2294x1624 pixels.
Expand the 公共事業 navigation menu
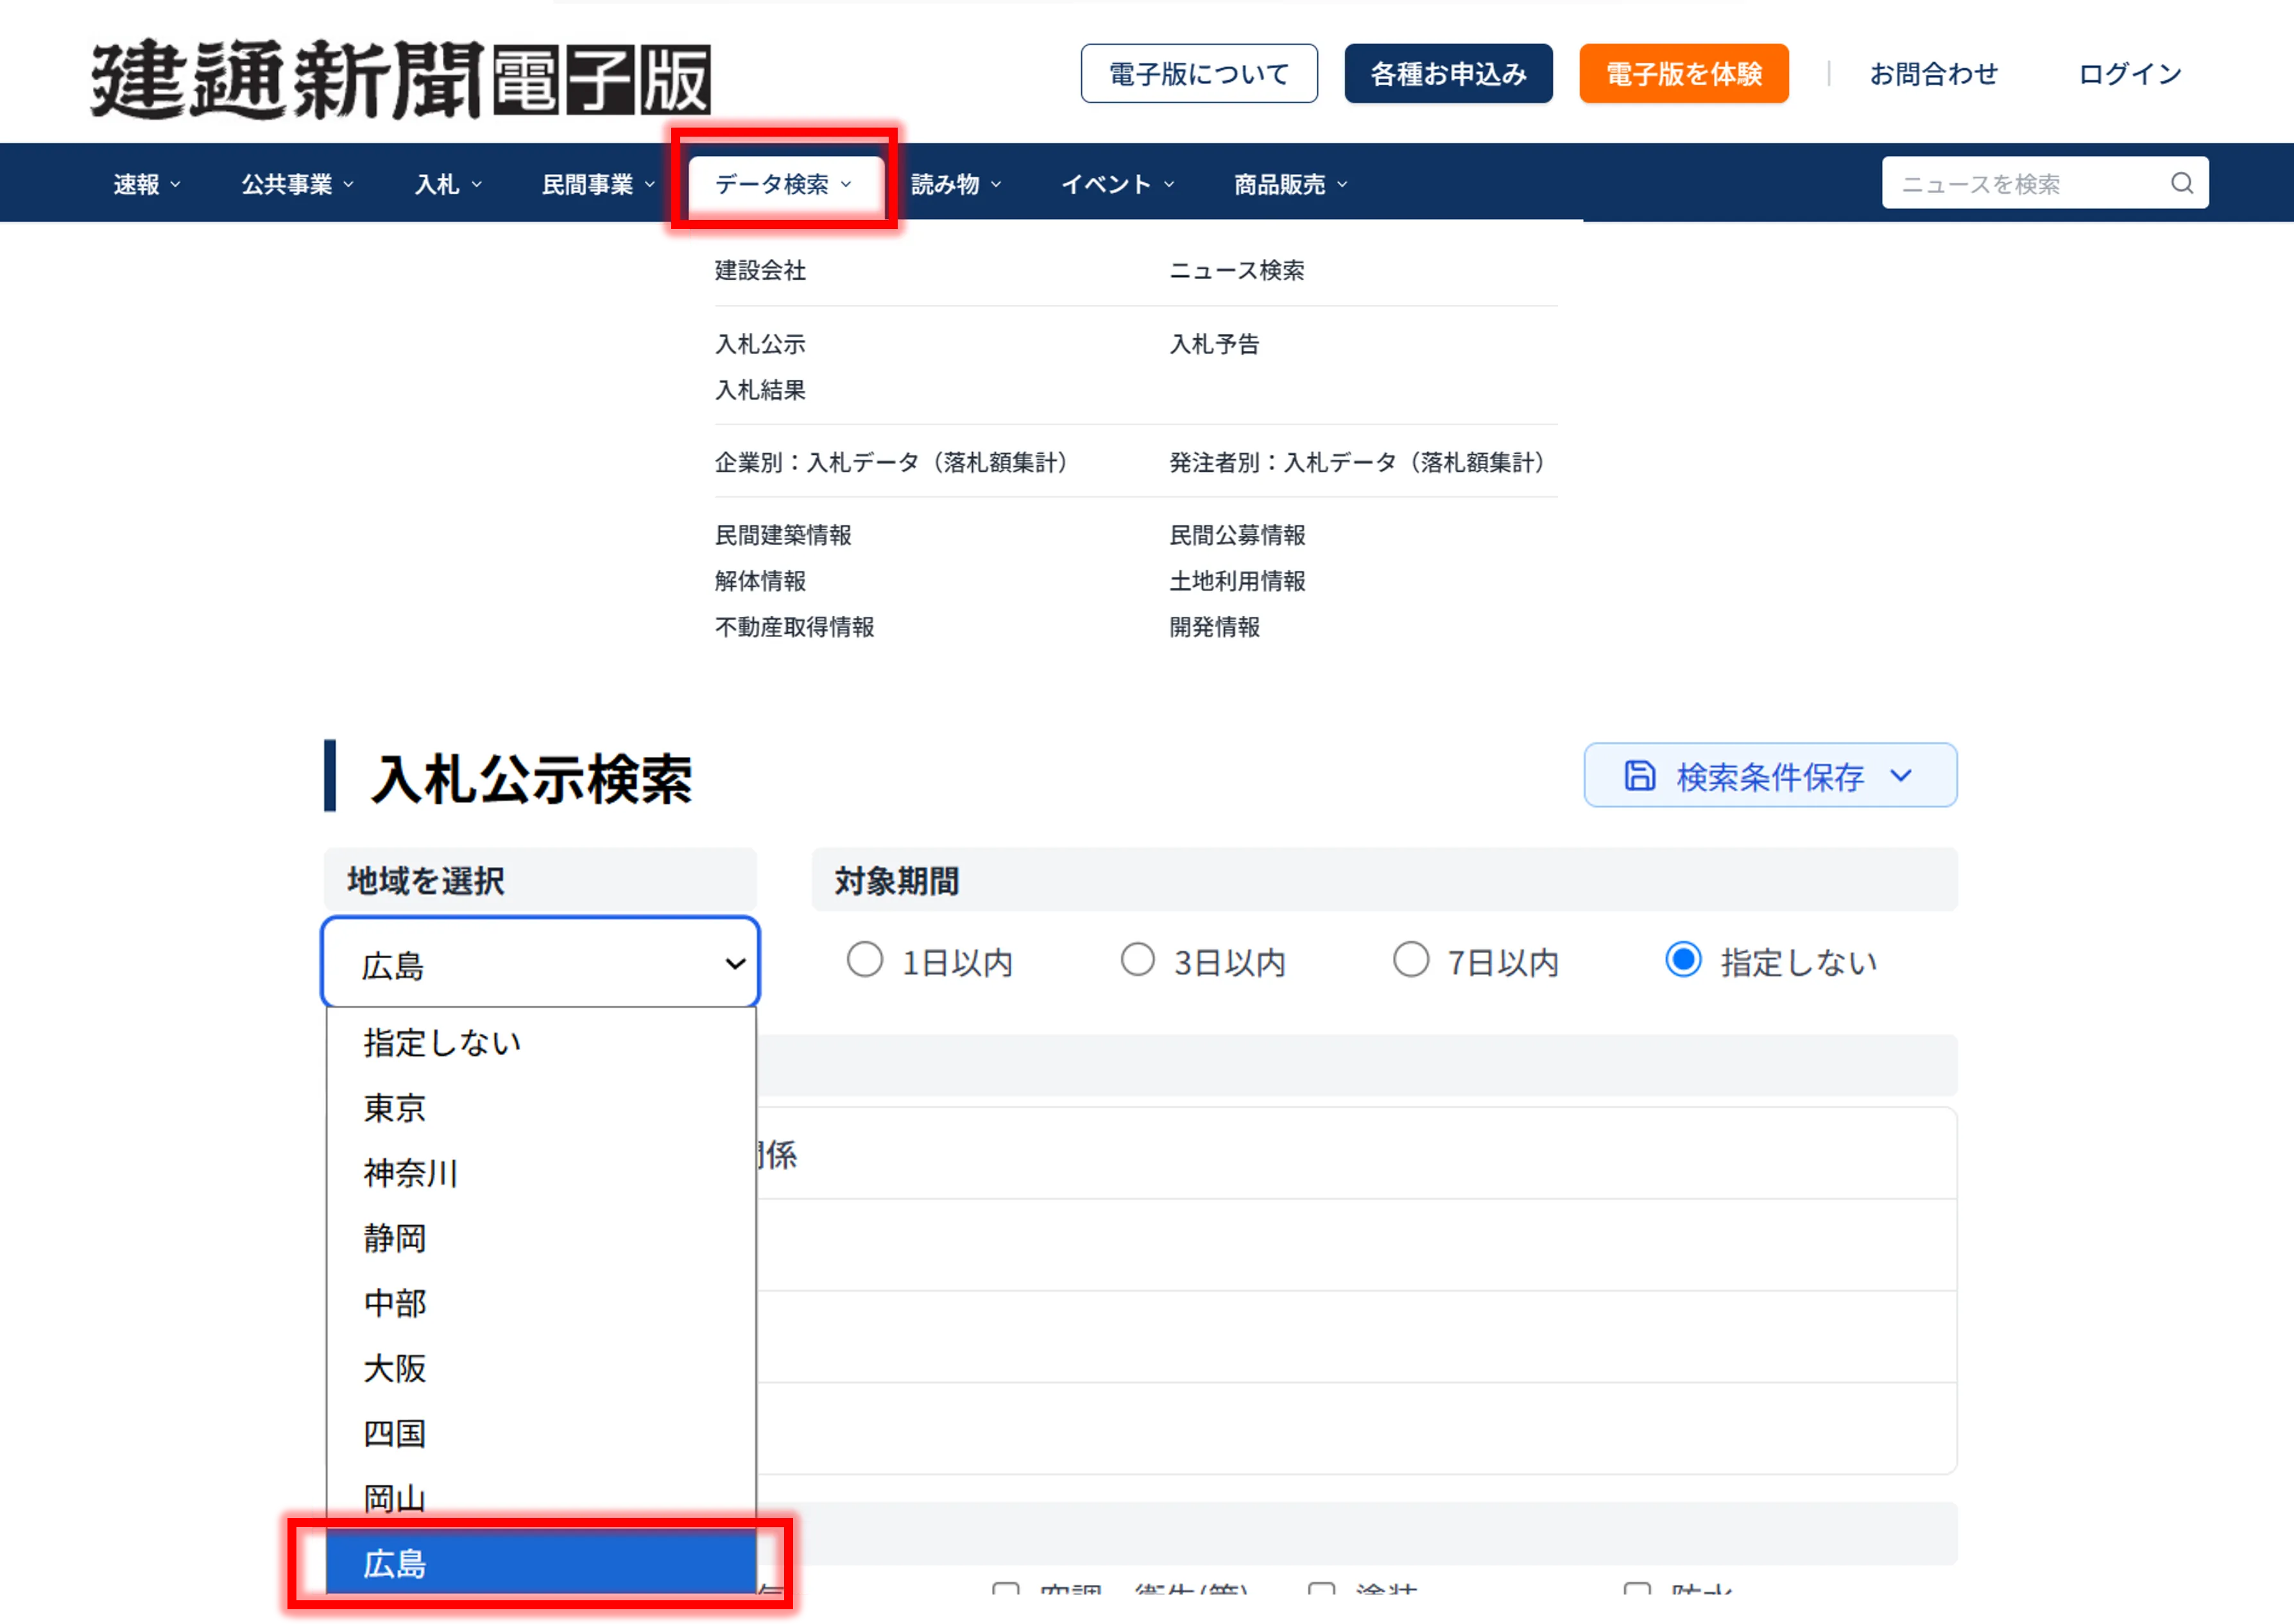tap(298, 185)
